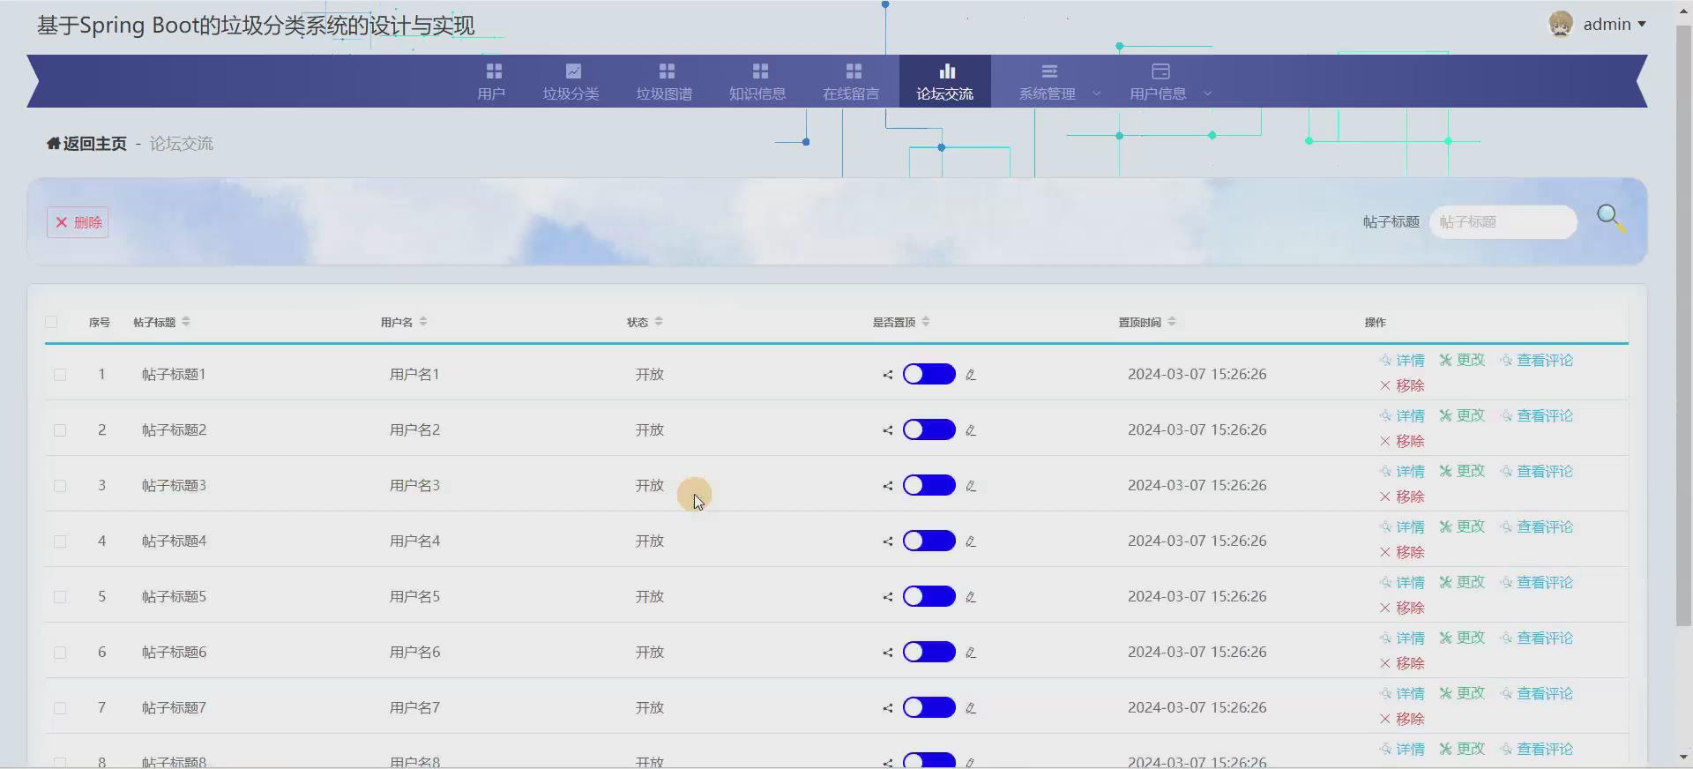Open 查看评论 for 帖子标题1
Viewport: 1693px width, 769px height.
[x=1536, y=360]
